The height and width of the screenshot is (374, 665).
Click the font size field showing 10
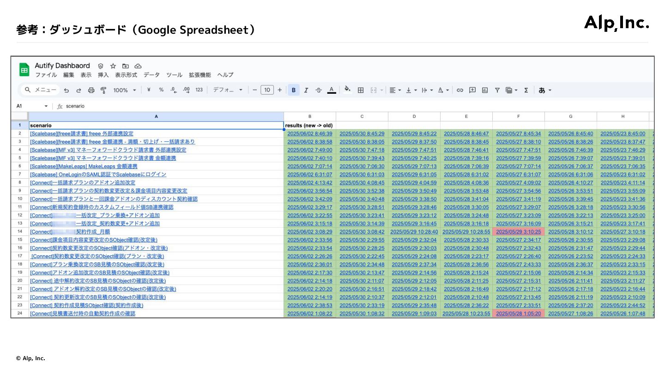pyautogui.click(x=267, y=90)
